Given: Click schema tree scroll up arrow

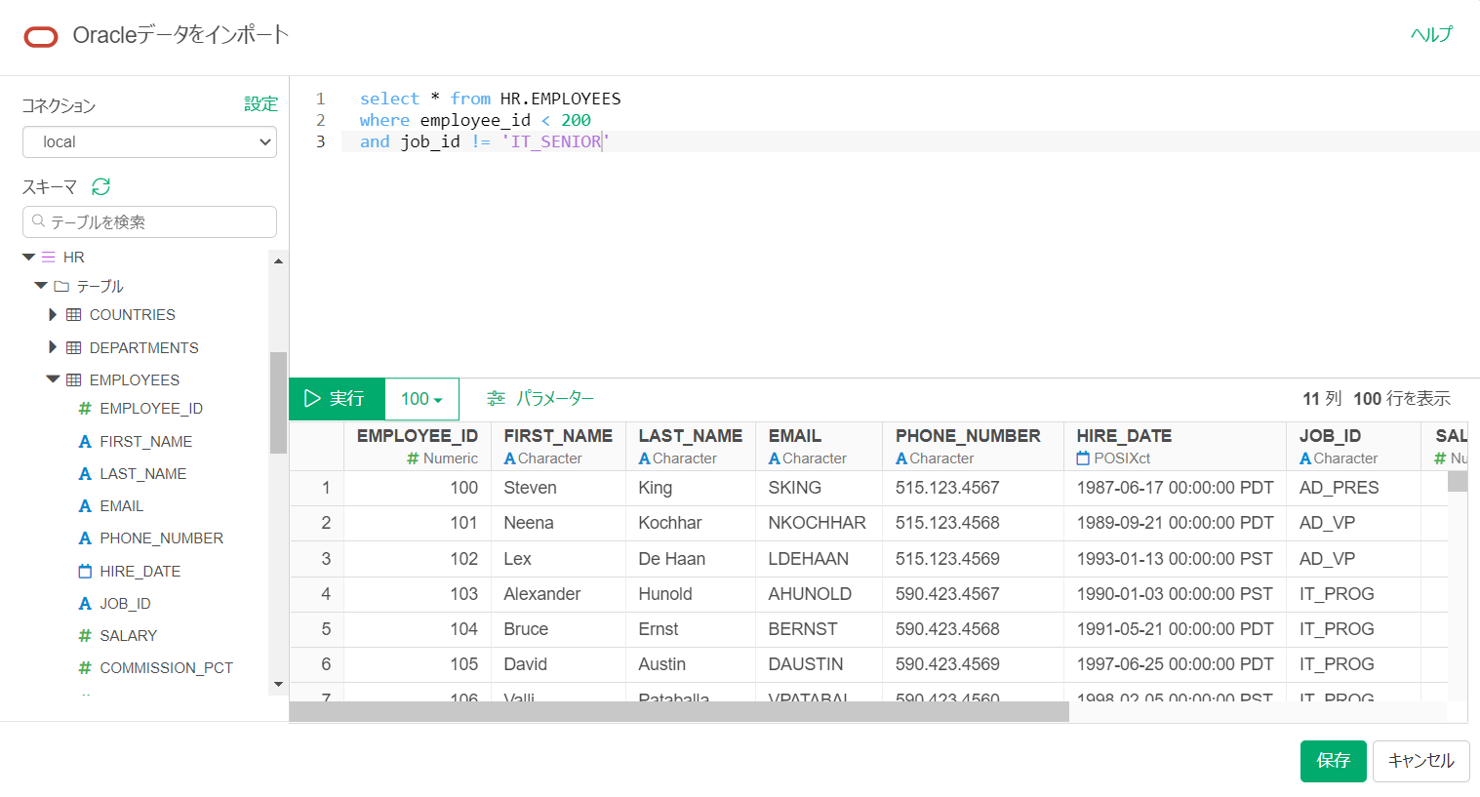Looking at the screenshot, I should pyautogui.click(x=278, y=260).
